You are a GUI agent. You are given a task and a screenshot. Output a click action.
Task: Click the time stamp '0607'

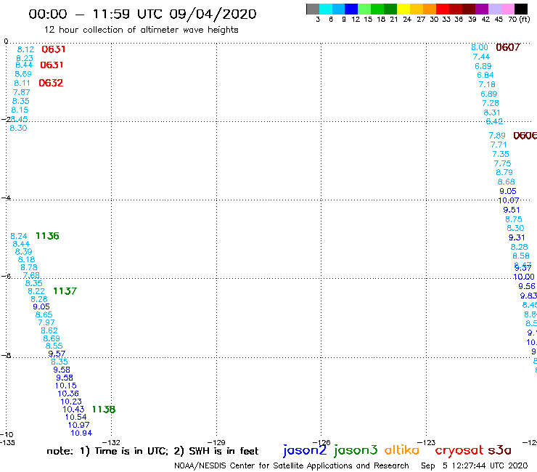508,47
